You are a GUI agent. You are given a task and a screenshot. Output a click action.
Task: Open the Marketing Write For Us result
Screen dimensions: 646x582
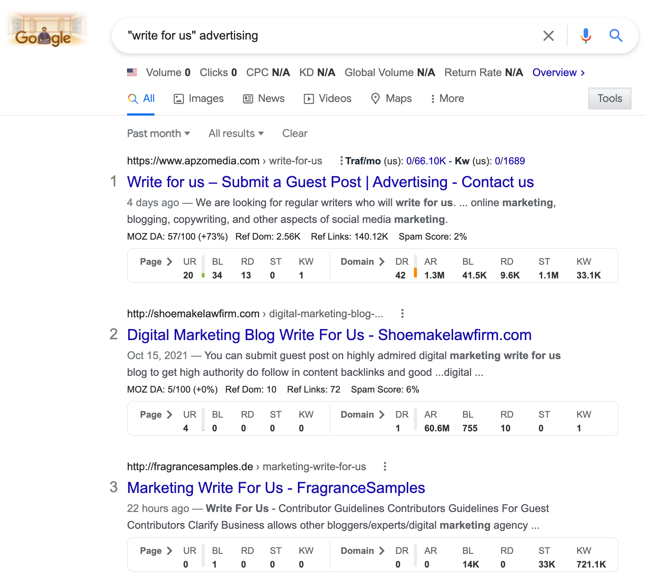(x=276, y=488)
